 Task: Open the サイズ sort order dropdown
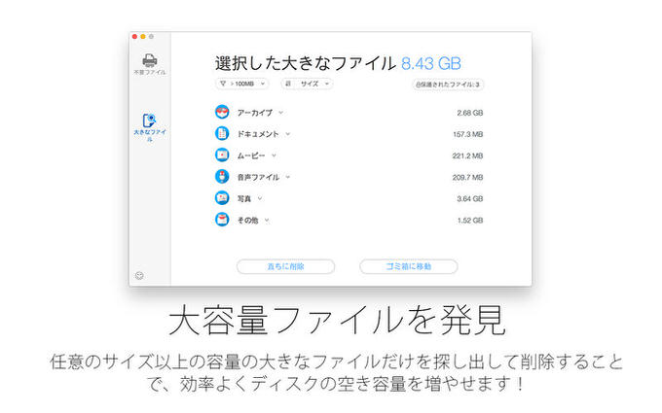[307, 85]
